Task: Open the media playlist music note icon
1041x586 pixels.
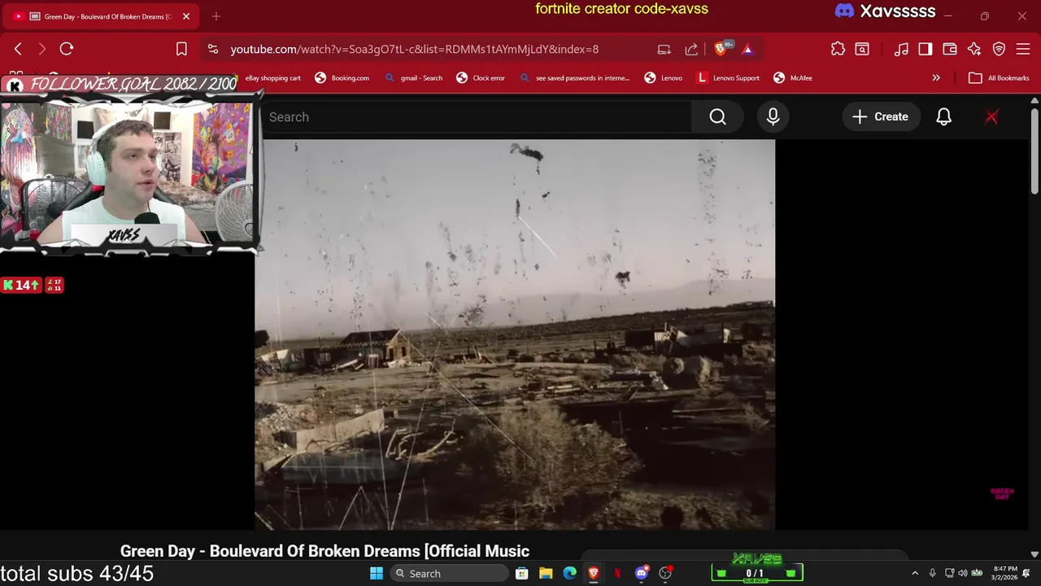Action: (901, 49)
